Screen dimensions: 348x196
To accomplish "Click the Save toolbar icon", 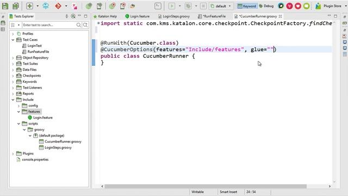I will pos(5,6).
